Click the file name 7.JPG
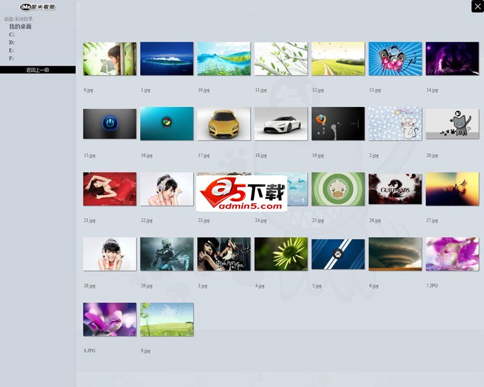 pyautogui.click(x=432, y=286)
